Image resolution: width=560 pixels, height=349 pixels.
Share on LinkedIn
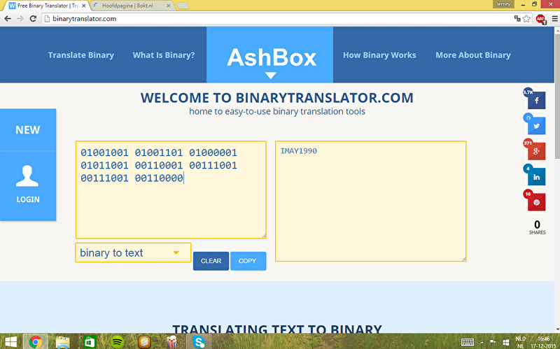pyautogui.click(x=536, y=177)
